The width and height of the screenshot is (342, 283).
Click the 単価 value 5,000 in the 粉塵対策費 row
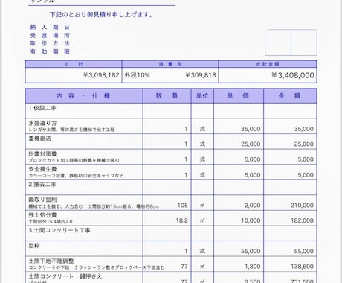point(253,159)
